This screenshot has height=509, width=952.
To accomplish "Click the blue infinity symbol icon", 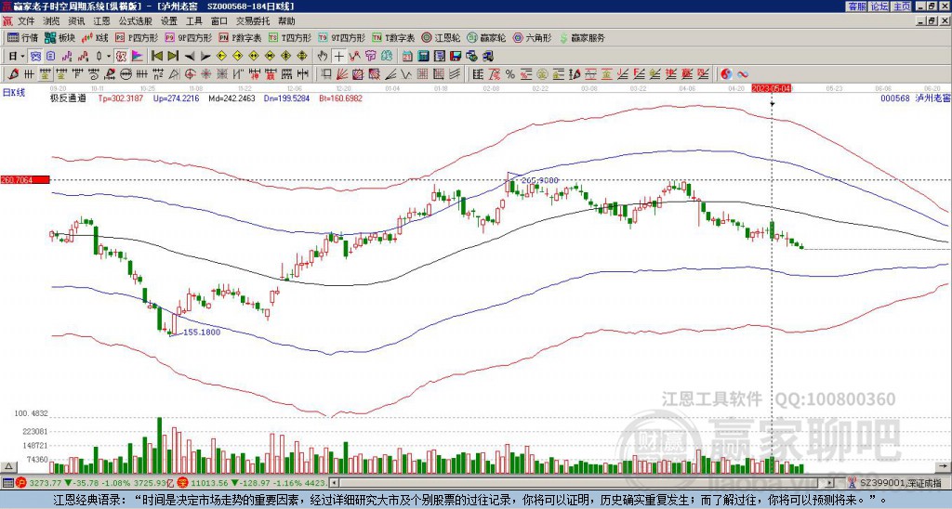I will tap(742, 74).
